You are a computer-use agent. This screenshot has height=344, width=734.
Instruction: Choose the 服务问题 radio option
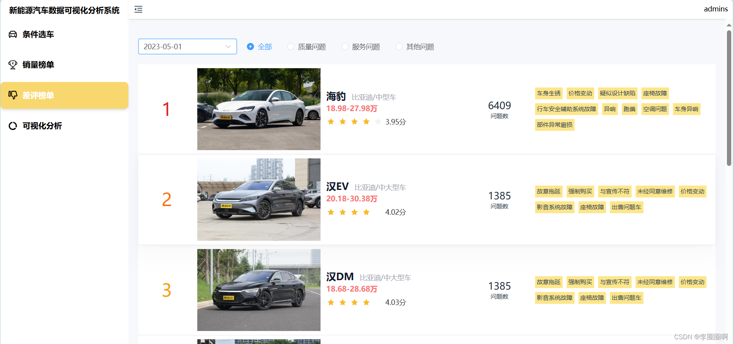[345, 46]
